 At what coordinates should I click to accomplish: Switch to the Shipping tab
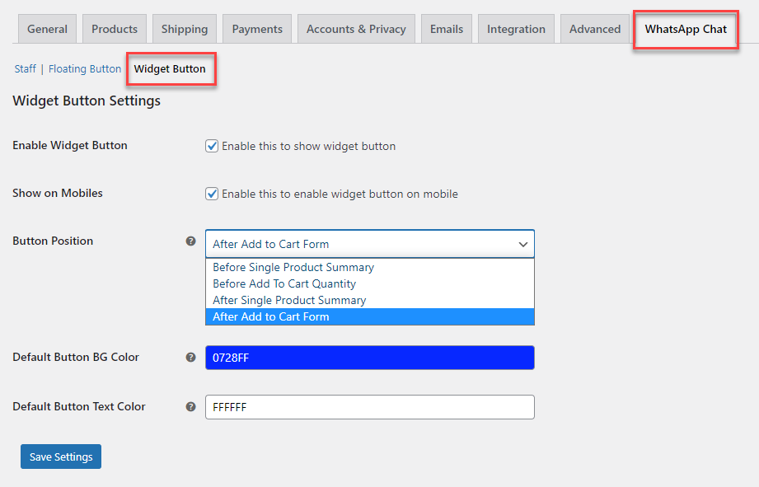point(185,29)
